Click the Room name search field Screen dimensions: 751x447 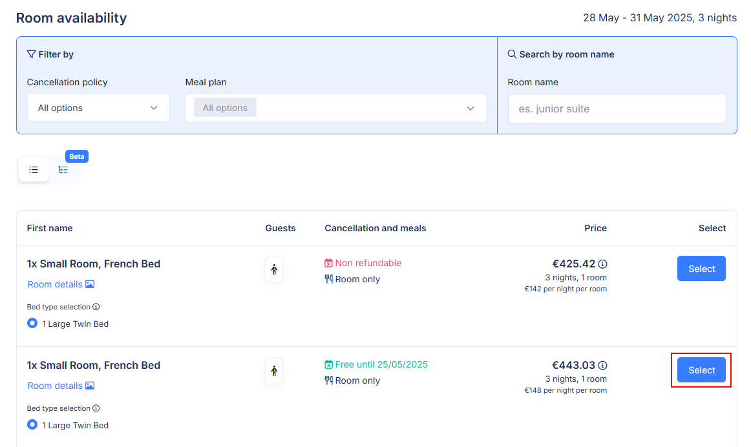[617, 109]
